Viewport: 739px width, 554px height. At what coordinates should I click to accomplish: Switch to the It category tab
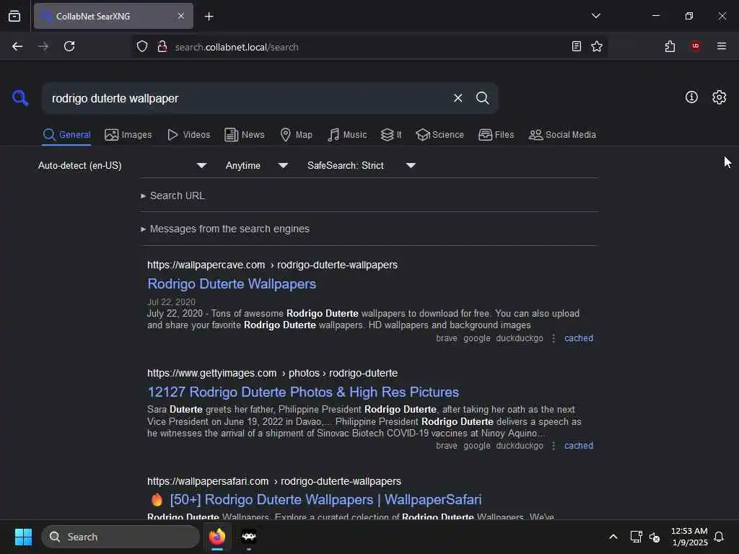(390, 135)
